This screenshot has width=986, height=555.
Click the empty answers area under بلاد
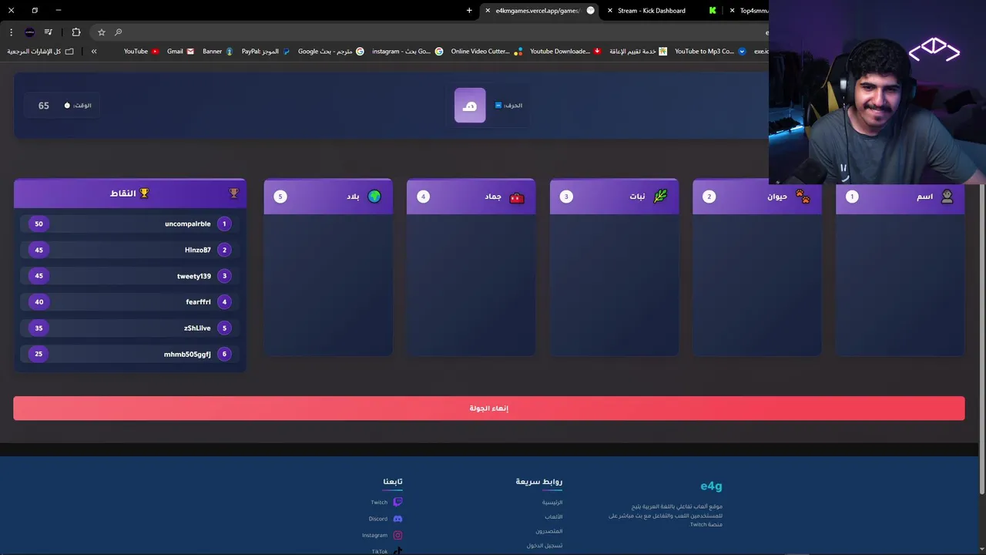[328, 284]
